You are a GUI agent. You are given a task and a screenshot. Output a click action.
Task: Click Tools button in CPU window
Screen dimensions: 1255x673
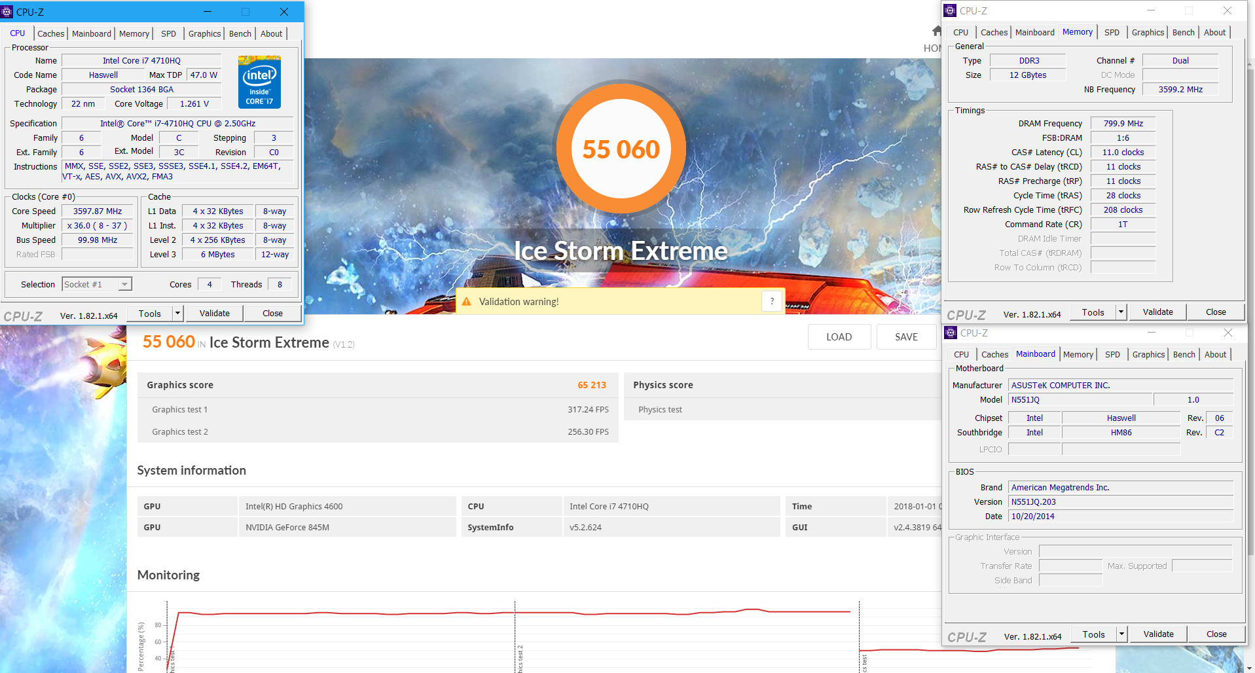click(x=150, y=314)
